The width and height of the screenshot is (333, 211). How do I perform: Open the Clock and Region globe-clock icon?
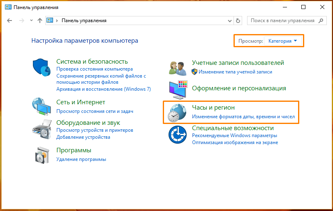click(177, 113)
